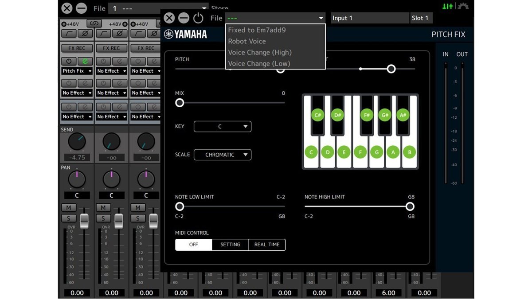Open the mixer scene File dropdown showing 1
Screen dimensions: 532x299
(159, 8)
